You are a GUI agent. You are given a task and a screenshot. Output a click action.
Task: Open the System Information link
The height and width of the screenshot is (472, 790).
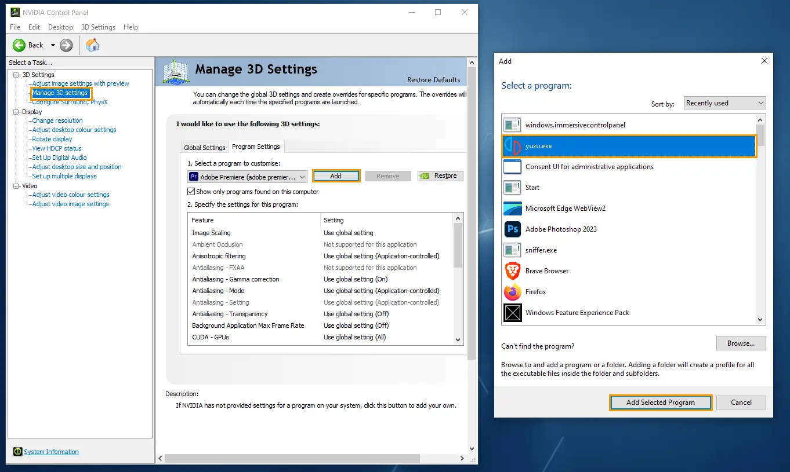pyautogui.click(x=51, y=452)
